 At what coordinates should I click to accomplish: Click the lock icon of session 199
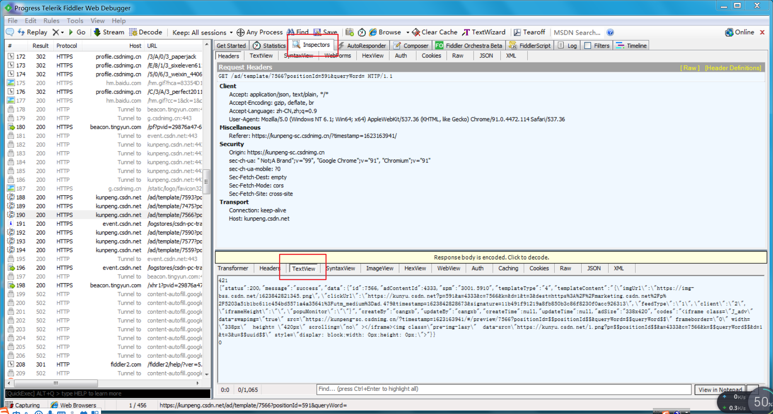(11, 294)
